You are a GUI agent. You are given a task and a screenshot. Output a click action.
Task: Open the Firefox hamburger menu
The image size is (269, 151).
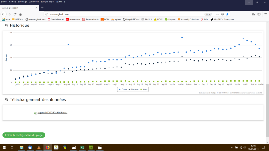click(265, 14)
